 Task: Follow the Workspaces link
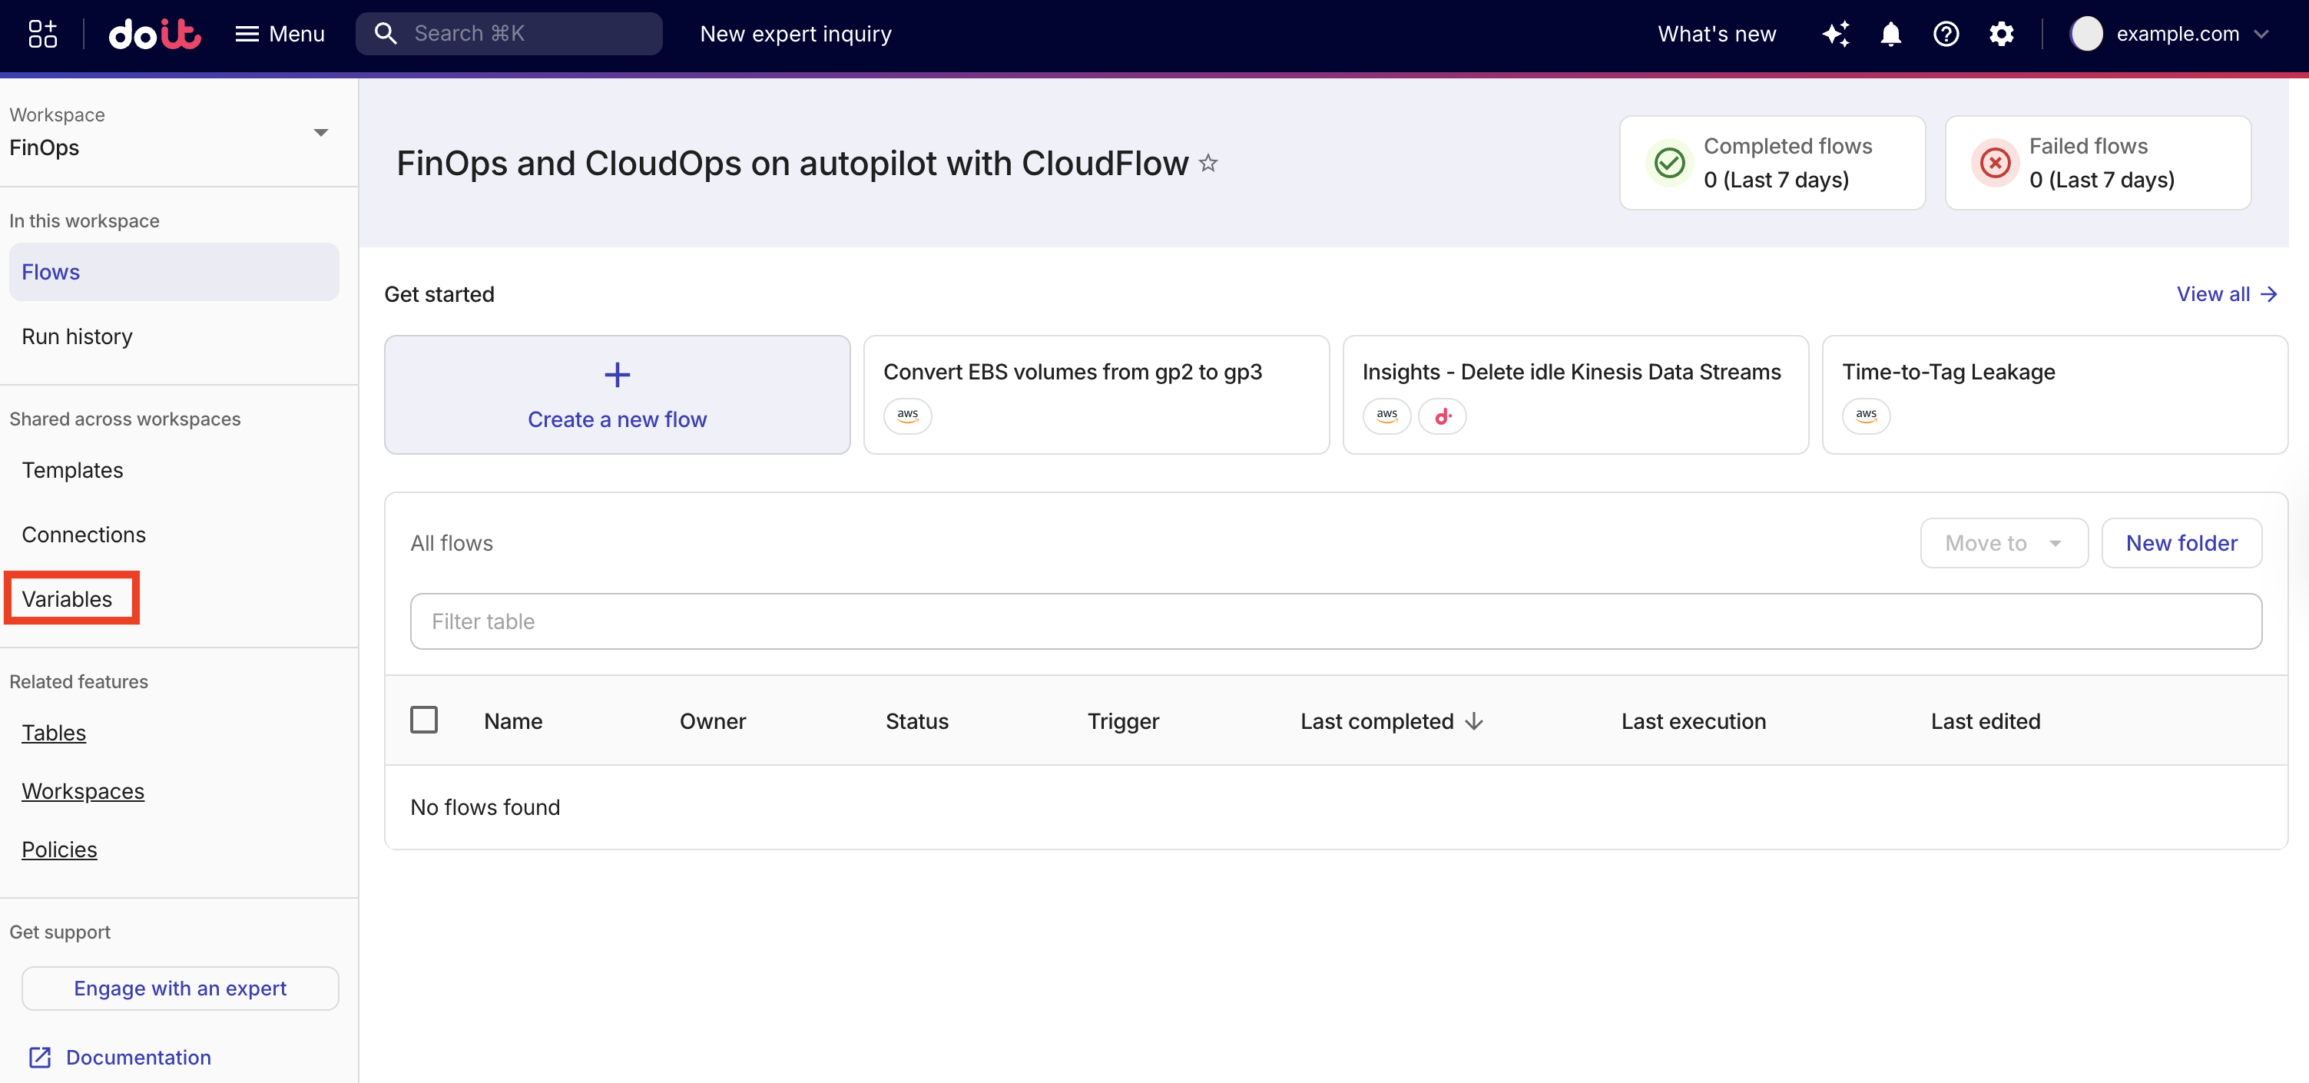(82, 790)
